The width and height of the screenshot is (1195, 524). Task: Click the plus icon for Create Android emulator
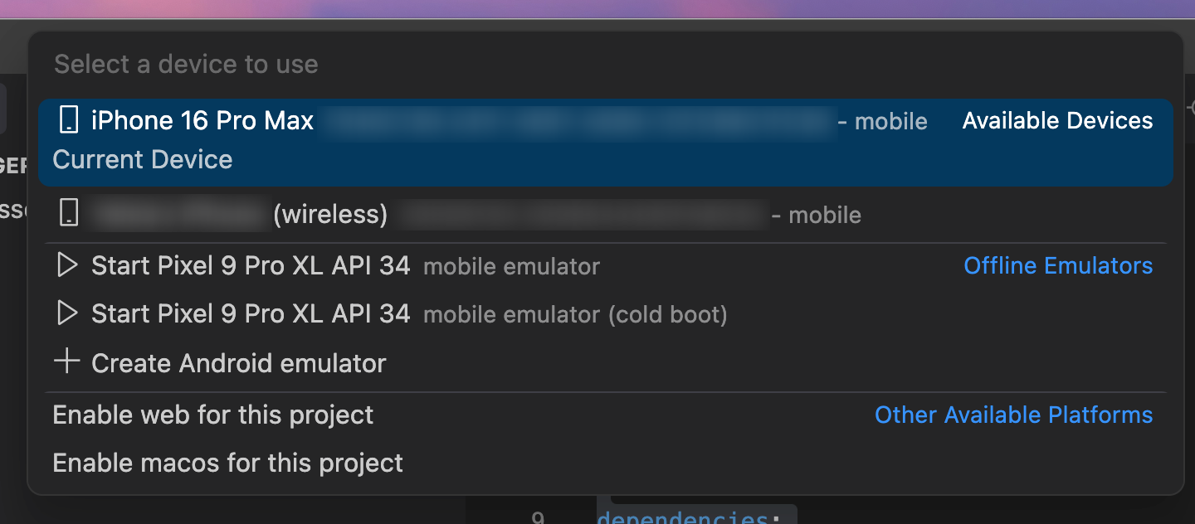point(66,362)
